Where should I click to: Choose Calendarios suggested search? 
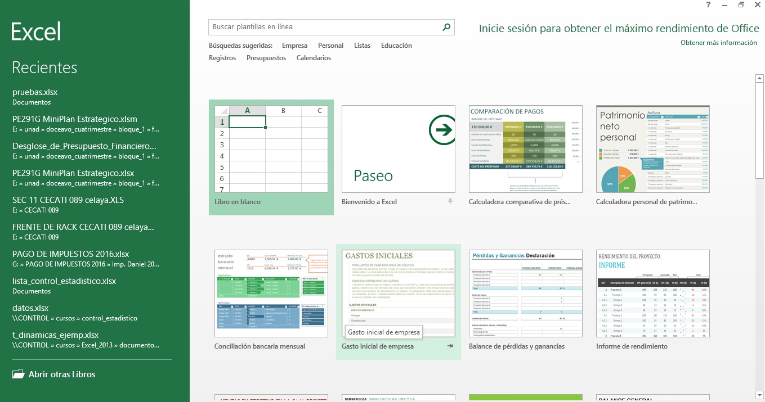coord(314,58)
